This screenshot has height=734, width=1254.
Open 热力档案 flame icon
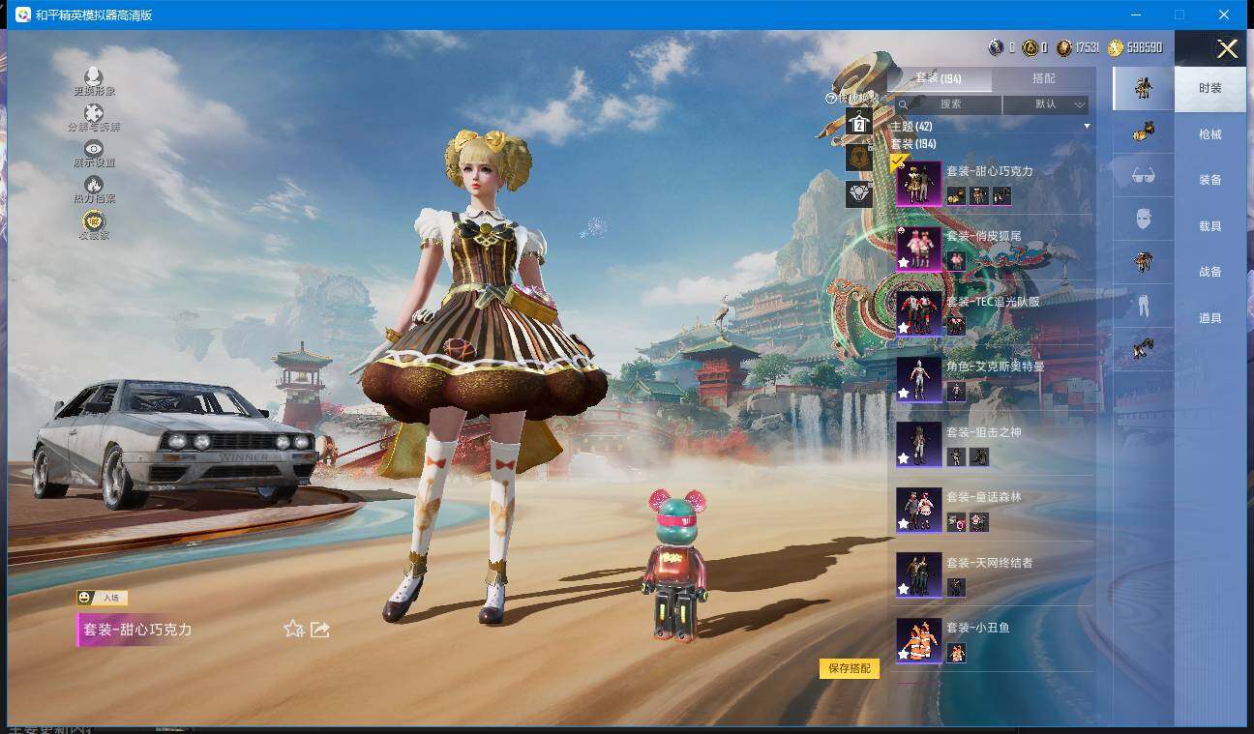pos(94,184)
